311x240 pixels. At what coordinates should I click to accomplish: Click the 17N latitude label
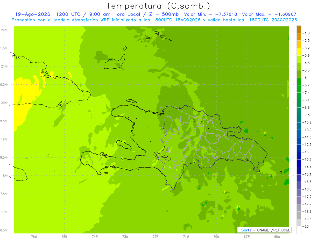(x=4, y=212)
